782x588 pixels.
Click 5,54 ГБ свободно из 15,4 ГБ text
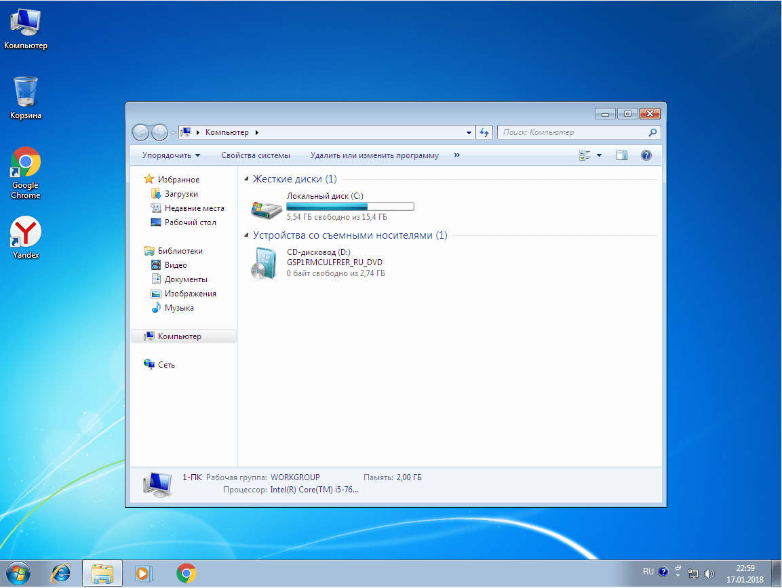point(336,217)
